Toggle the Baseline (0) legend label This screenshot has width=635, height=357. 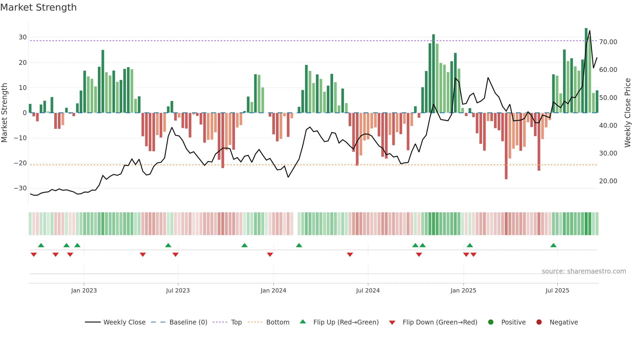click(x=188, y=322)
